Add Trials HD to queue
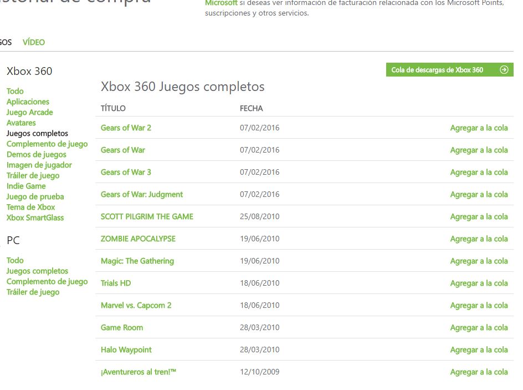Viewport: 523px width, 390px height. pos(479,283)
